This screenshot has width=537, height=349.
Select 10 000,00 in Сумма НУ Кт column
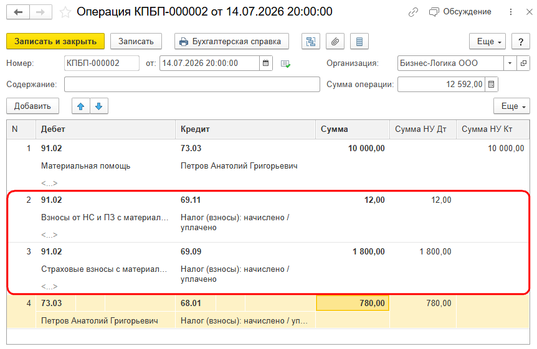tap(506, 149)
